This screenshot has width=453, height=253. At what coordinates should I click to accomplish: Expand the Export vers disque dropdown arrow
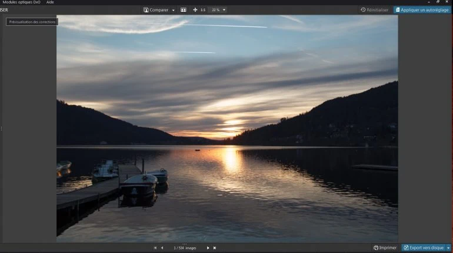click(448, 248)
